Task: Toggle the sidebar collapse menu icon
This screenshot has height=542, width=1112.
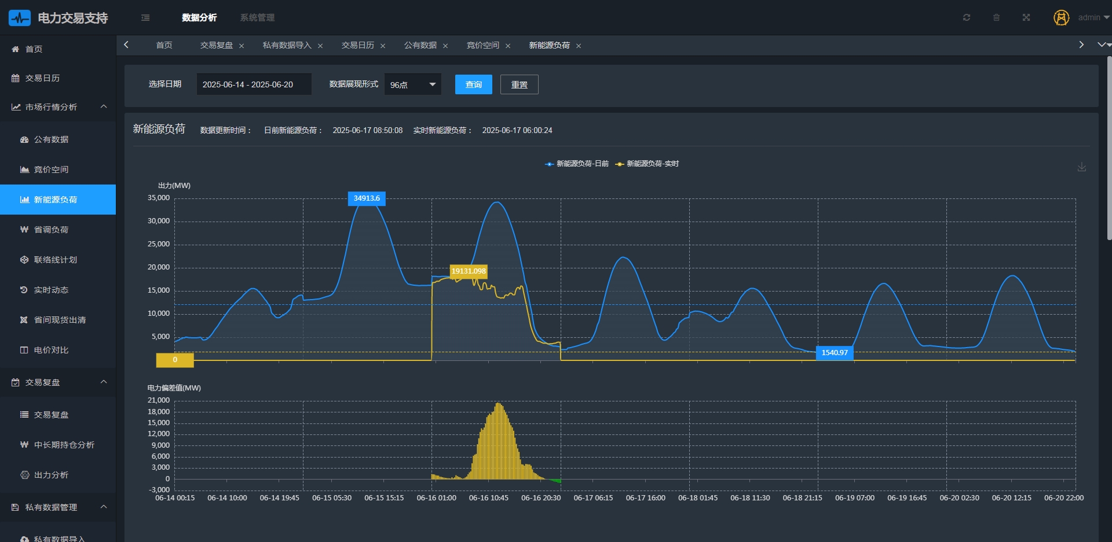Action: click(x=145, y=18)
